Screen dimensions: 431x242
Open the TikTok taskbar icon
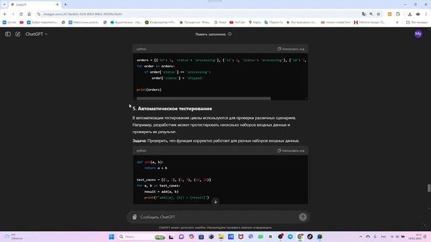(310, 237)
